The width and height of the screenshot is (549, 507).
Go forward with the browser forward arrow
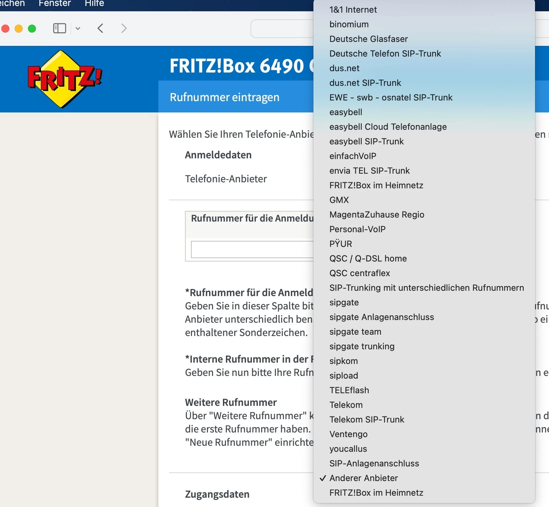tap(124, 28)
